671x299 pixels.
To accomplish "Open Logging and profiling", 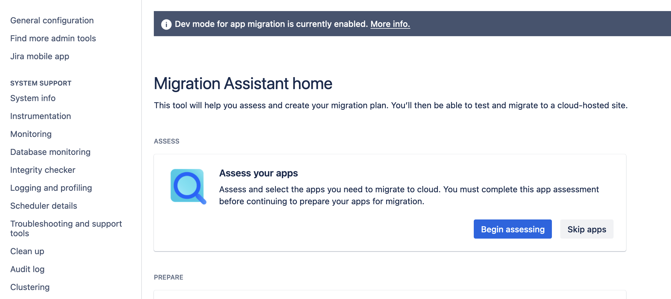I will click(51, 188).
